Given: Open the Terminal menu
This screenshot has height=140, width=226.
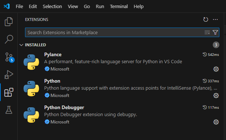Looking at the screenshot, I should [119, 7].
